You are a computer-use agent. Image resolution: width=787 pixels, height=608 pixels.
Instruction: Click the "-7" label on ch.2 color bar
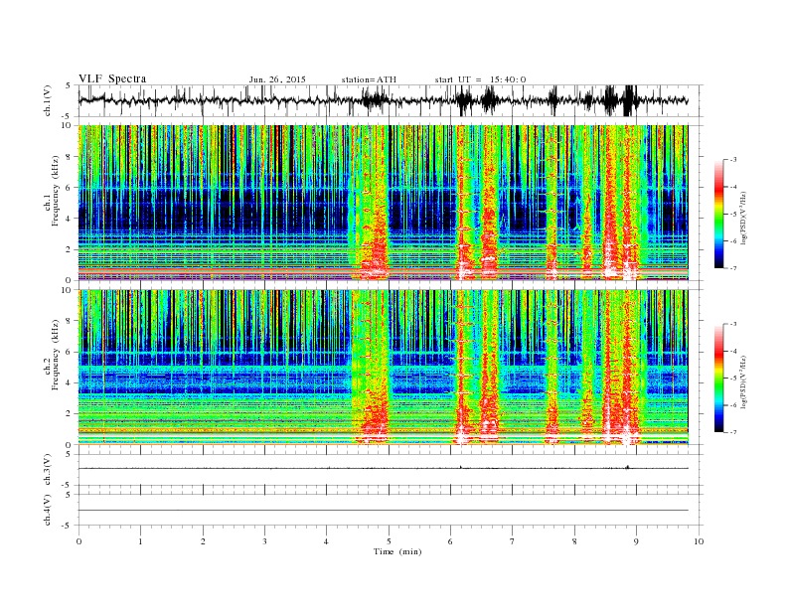733,432
